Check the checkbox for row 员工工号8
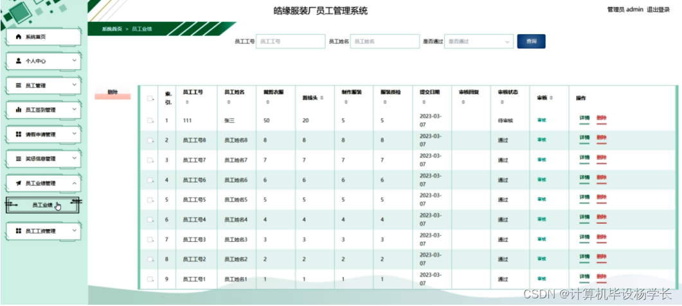 (150, 140)
